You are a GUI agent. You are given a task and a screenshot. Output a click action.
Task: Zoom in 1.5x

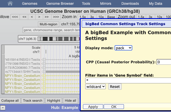pos(83,17)
